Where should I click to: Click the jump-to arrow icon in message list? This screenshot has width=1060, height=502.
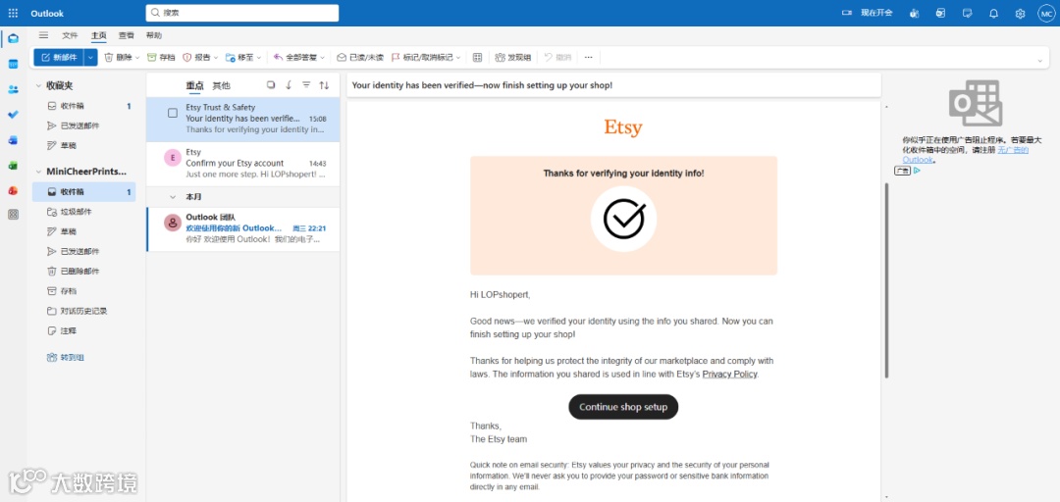pos(289,85)
